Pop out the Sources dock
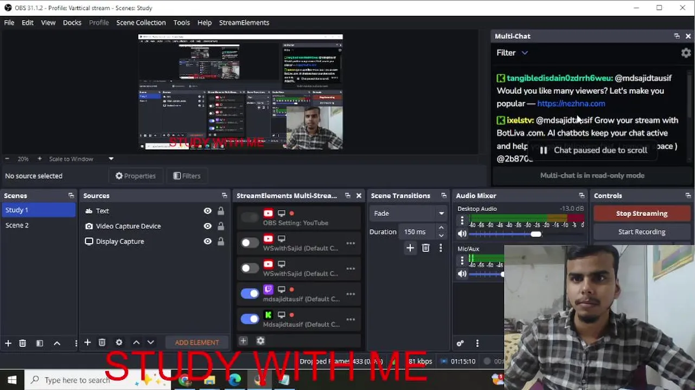This screenshot has width=695, height=390. 225,196
